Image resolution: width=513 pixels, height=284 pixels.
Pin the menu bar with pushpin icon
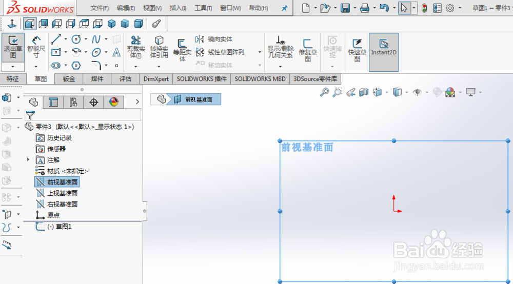[284, 8]
